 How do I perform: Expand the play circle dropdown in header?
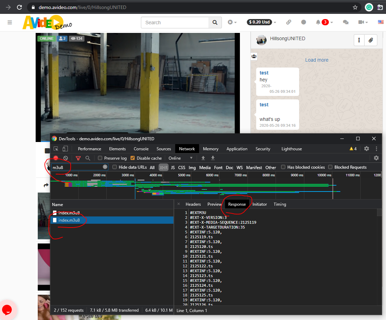232,22
